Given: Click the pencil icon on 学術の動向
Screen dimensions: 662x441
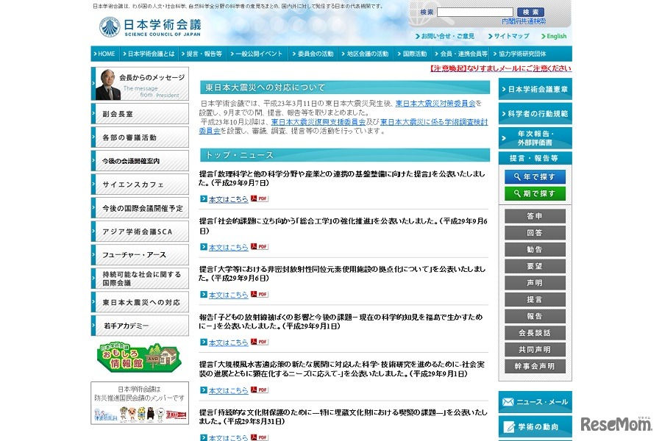Looking at the screenshot, I should (x=508, y=427).
